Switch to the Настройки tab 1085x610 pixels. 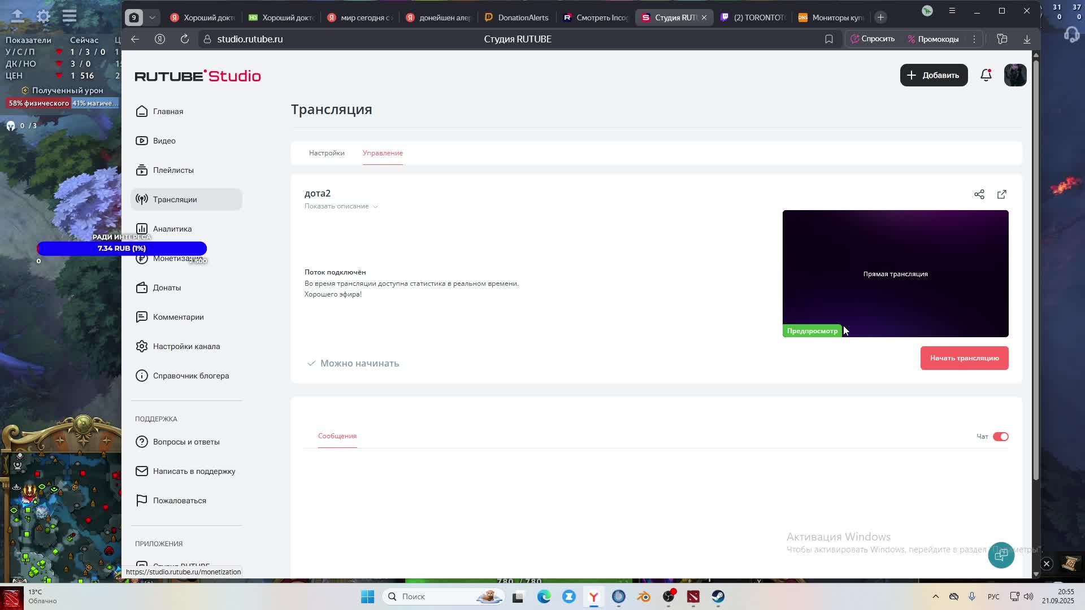327,153
